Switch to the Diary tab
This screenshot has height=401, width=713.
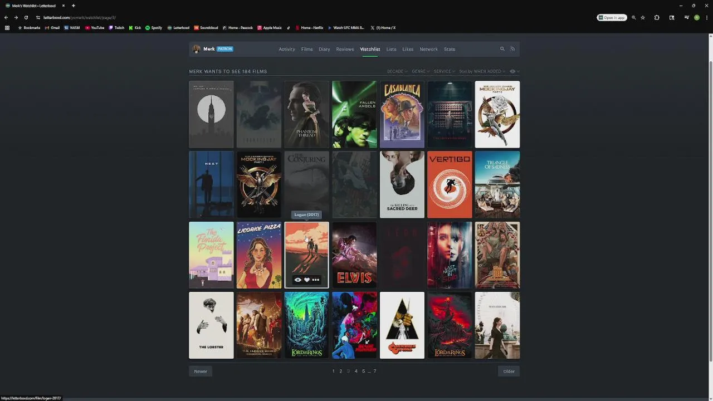324,49
